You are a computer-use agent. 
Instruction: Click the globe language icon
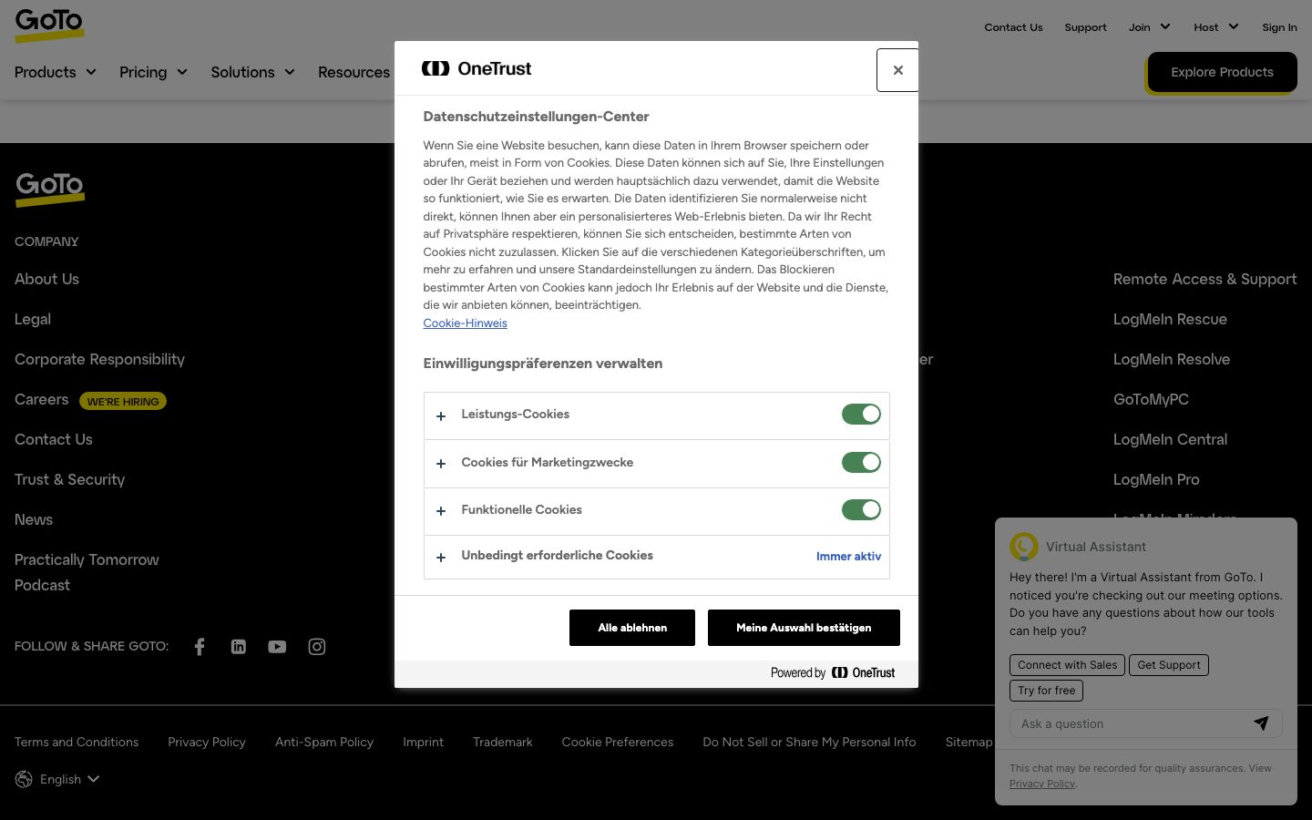point(24,779)
